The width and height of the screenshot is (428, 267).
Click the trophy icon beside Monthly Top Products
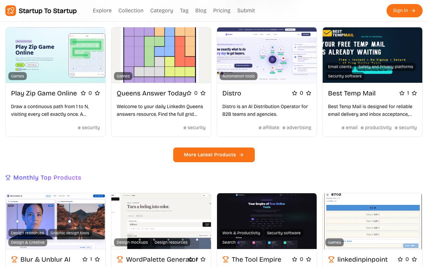pos(8,178)
